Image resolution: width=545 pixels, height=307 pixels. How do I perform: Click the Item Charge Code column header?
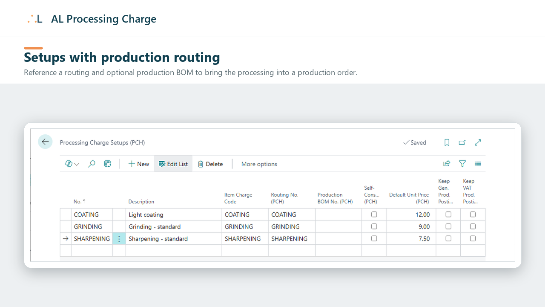point(238,198)
